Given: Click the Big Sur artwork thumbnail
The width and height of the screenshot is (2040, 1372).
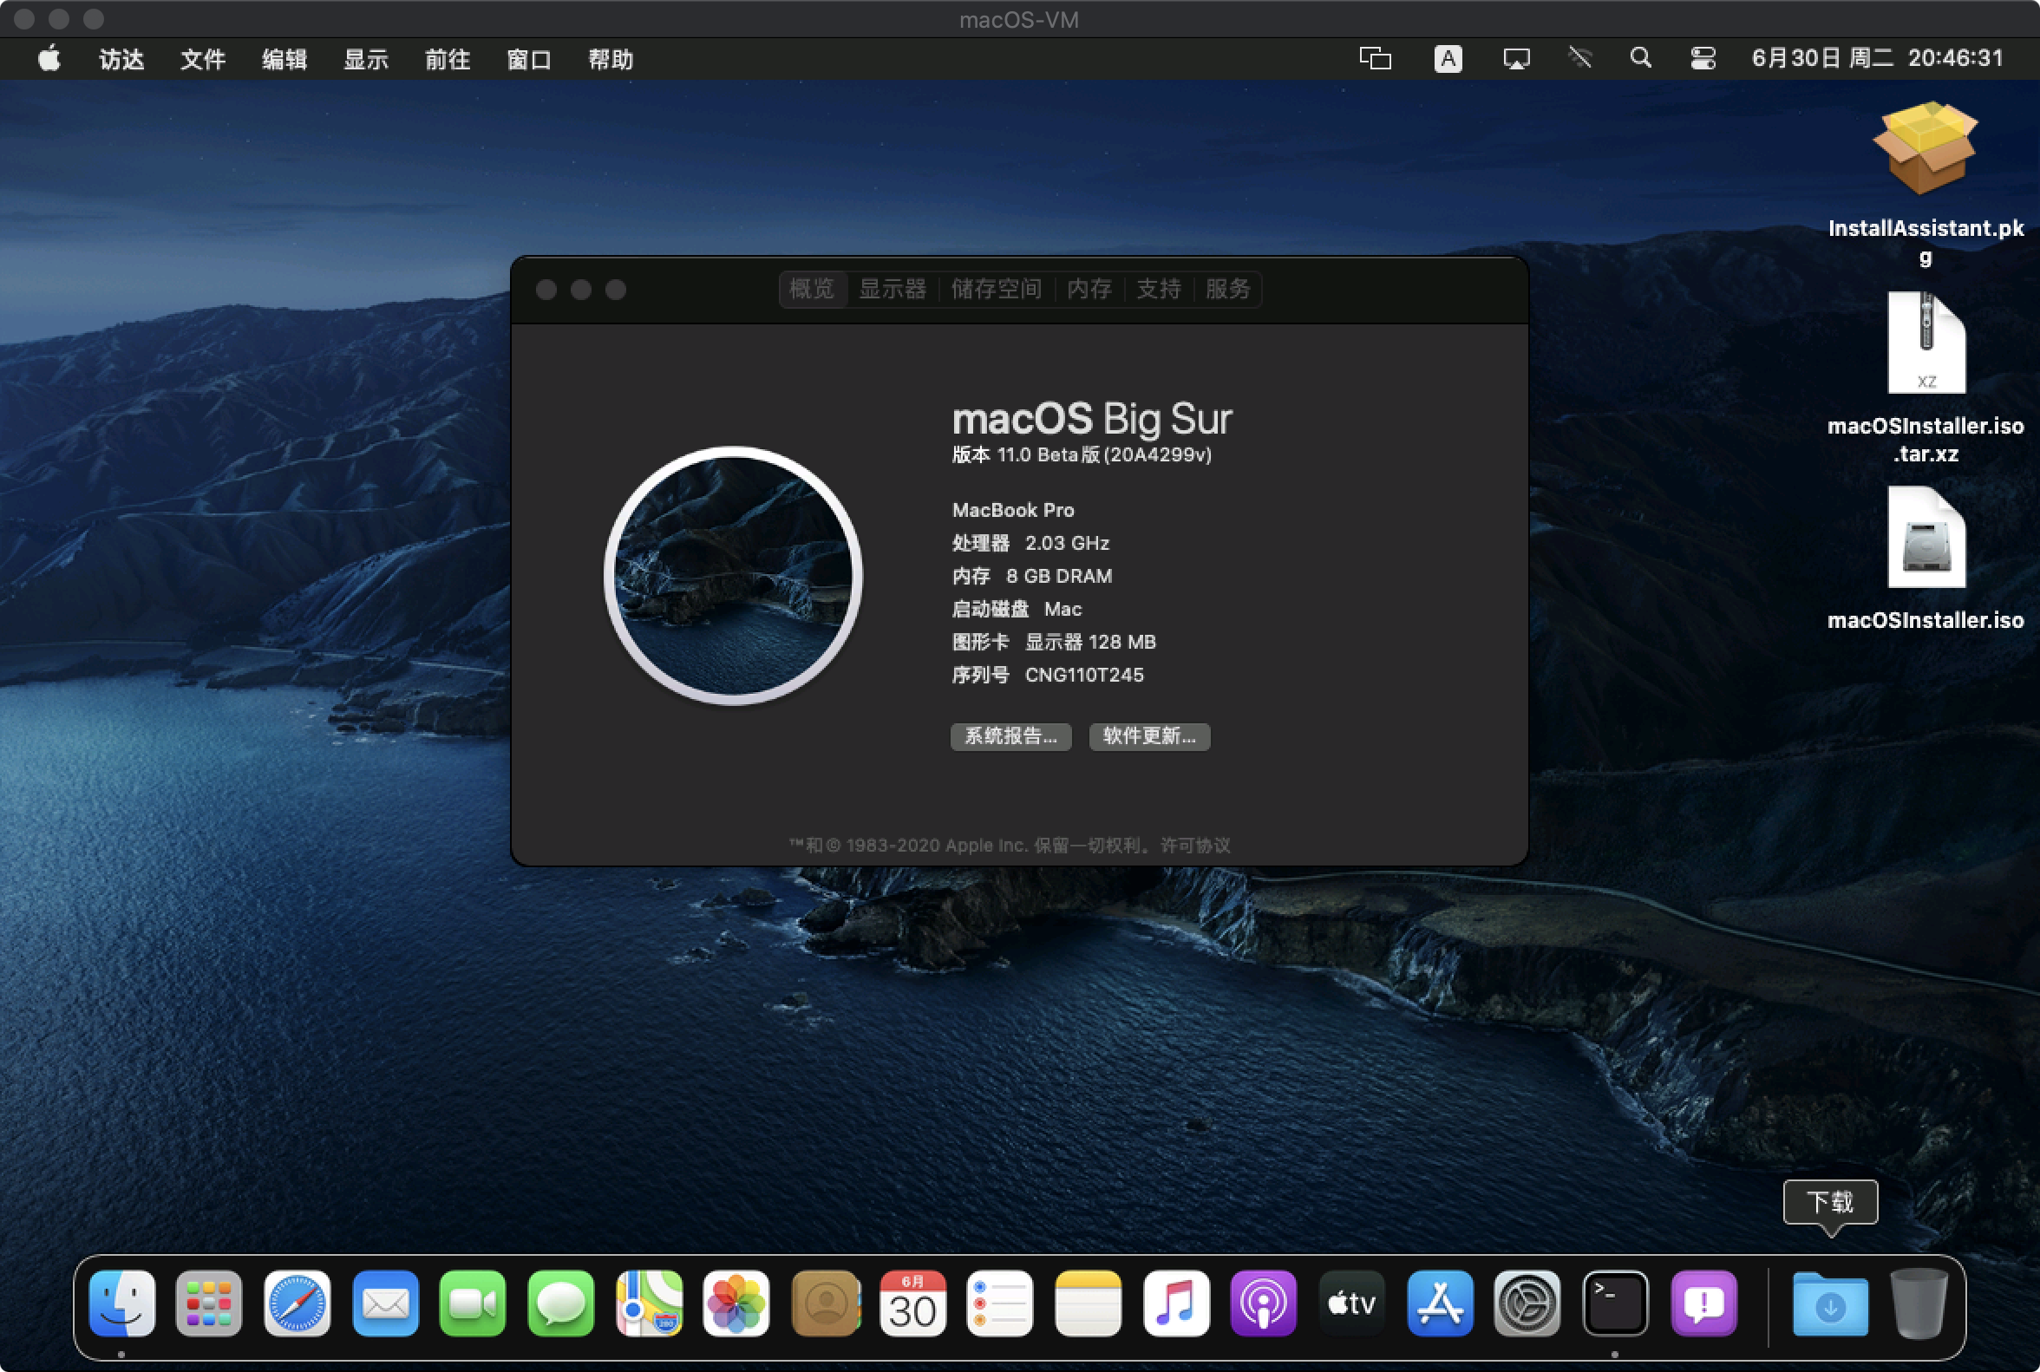Looking at the screenshot, I should [x=734, y=576].
